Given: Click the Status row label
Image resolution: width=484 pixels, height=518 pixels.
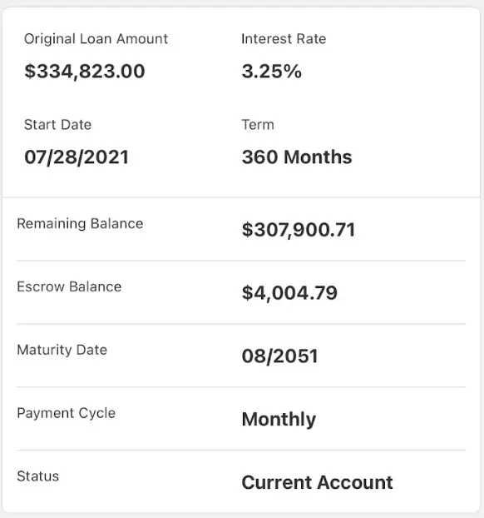Looking at the screenshot, I should [x=38, y=476].
